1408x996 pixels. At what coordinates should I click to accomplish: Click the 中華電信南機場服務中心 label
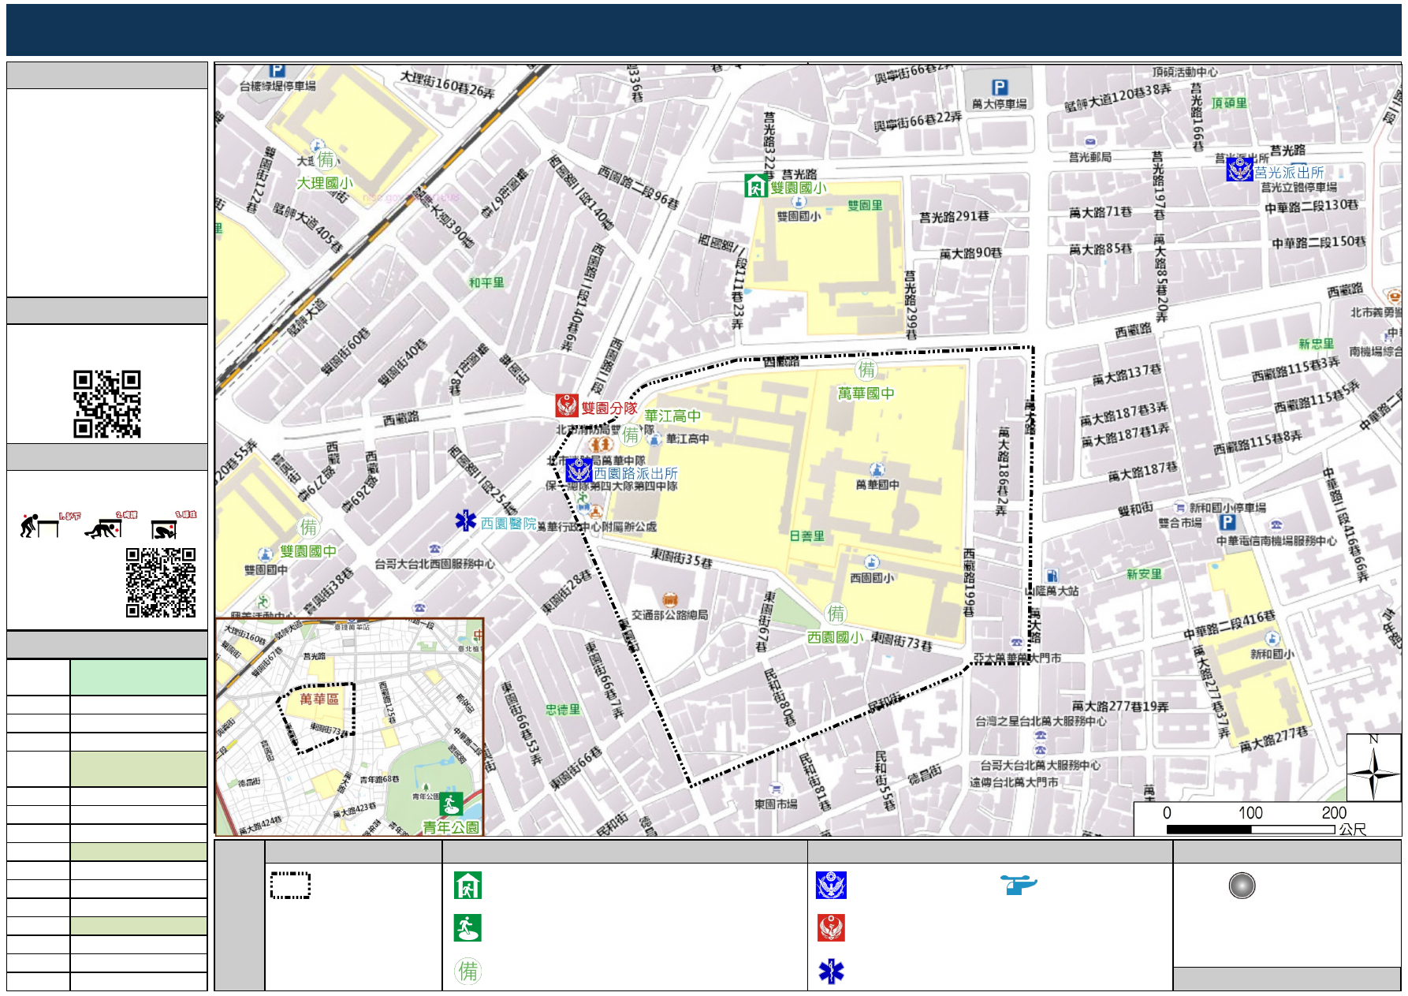click(1277, 541)
